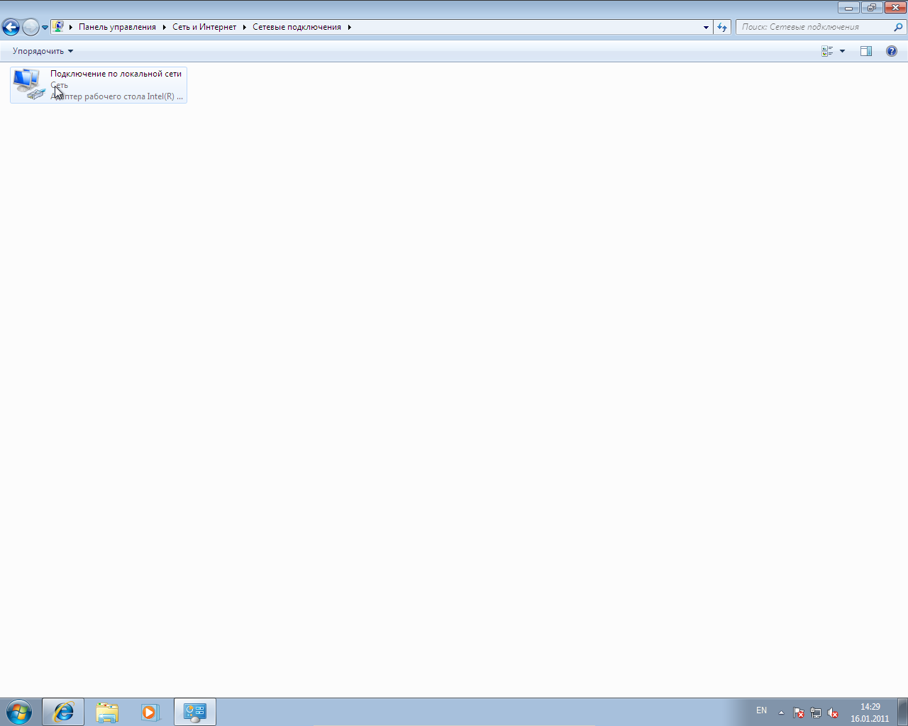Expand arrow after Сеть и Интернет breadcrumb

point(245,27)
